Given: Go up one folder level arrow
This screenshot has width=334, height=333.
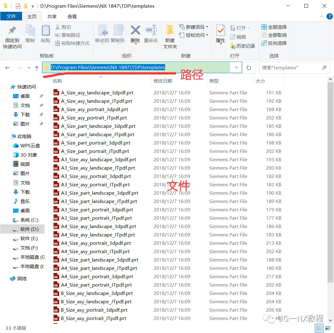Looking at the screenshot, I should [37, 68].
